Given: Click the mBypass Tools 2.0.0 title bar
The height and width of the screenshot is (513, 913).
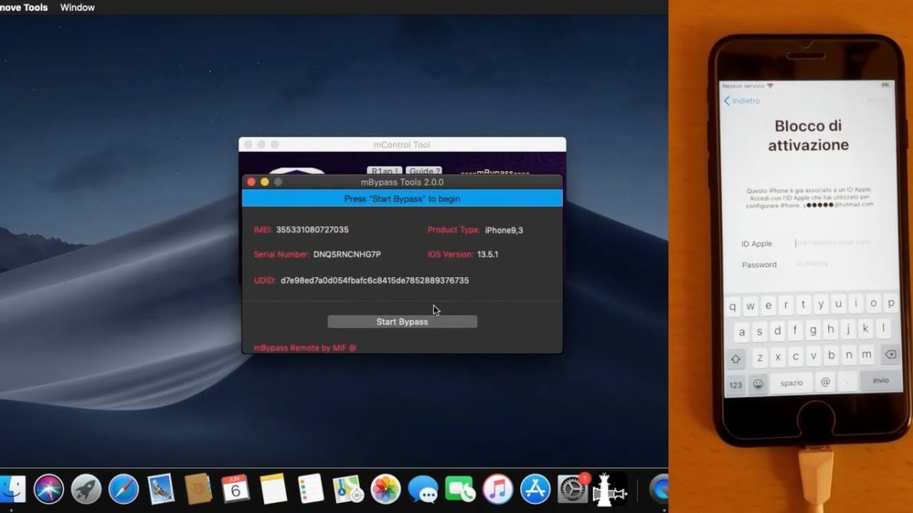Looking at the screenshot, I should (402, 182).
